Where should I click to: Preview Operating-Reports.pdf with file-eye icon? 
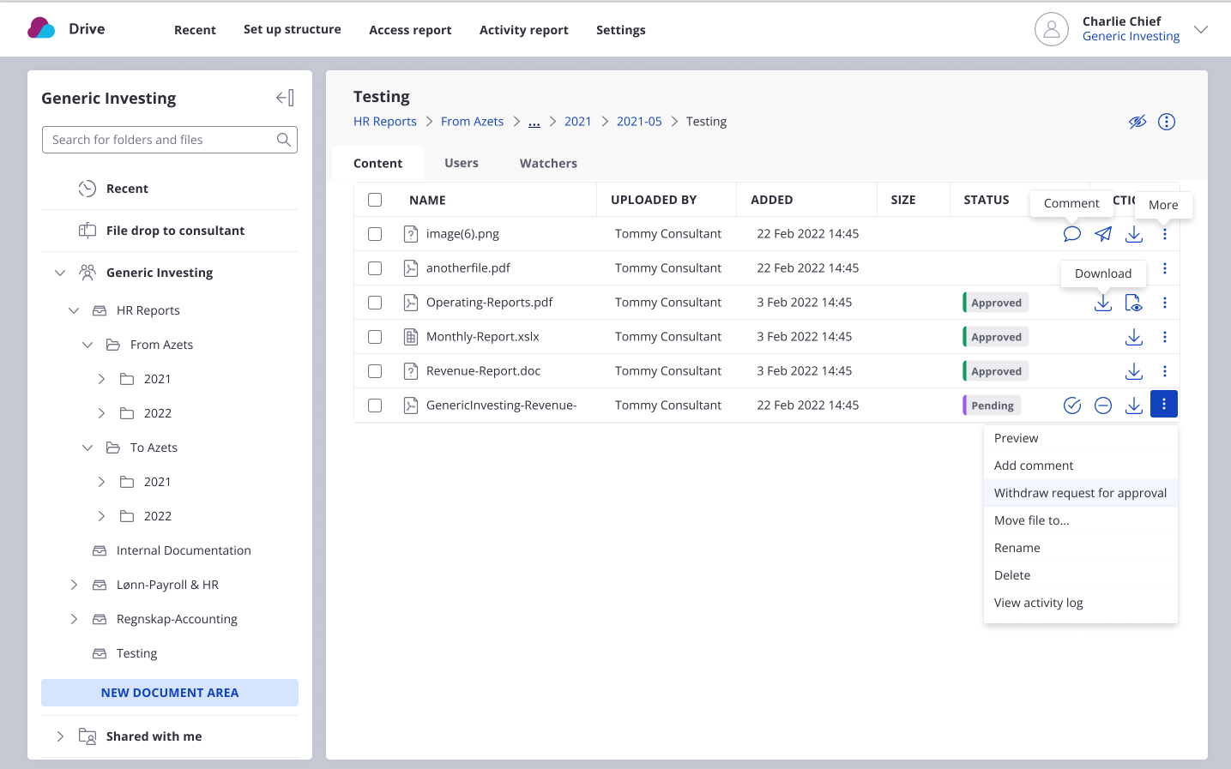pyautogui.click(x=1134, y=303)
